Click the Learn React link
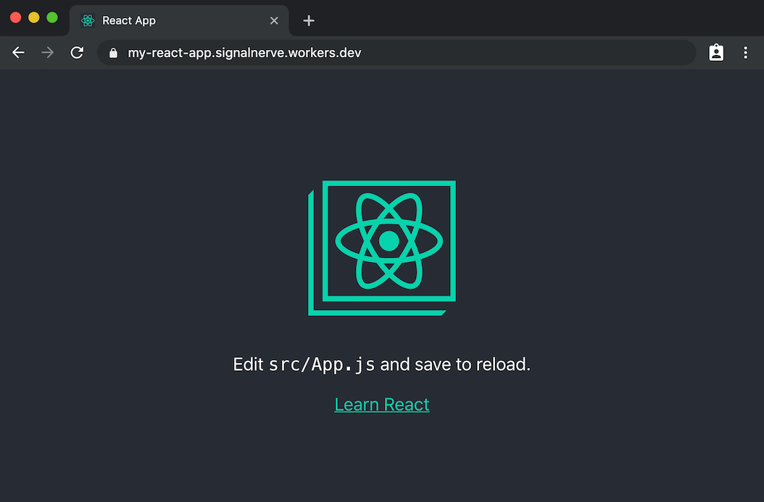This screenshot has height=502, width=764. [382, 404]
